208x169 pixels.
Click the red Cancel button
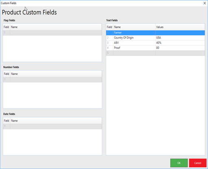pyautogui.click(x=197, y=163)
